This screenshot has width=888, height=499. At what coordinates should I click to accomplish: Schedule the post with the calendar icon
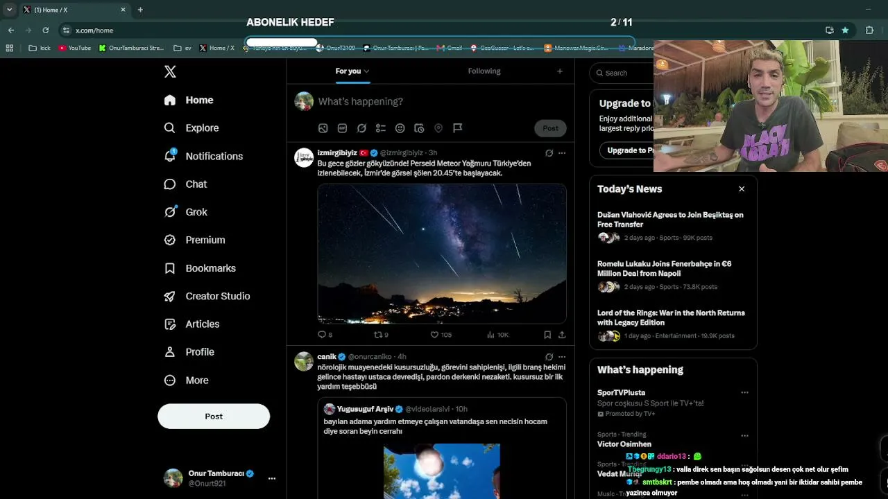[419, 128]
